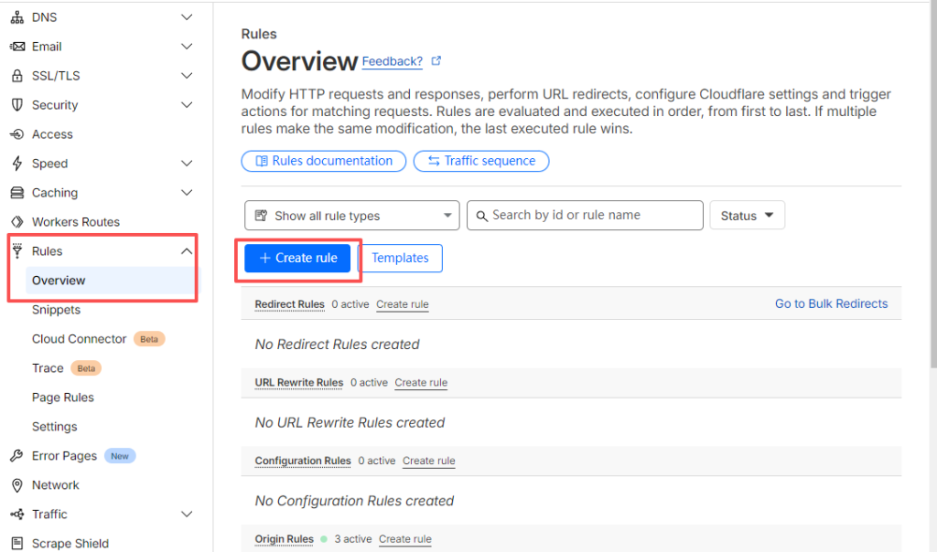Open the Templates button
Screen dimensions: 937x552
(400, 258)
